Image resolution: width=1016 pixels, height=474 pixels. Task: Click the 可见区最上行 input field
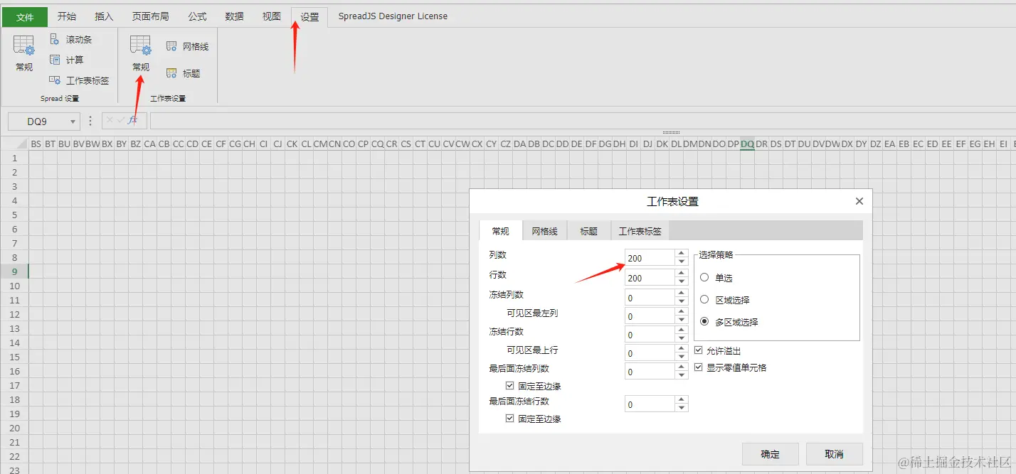pos(650,353)
